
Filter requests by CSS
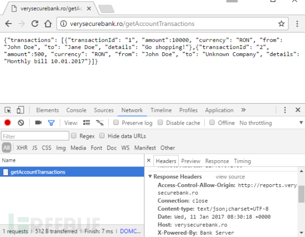point(47,148)
